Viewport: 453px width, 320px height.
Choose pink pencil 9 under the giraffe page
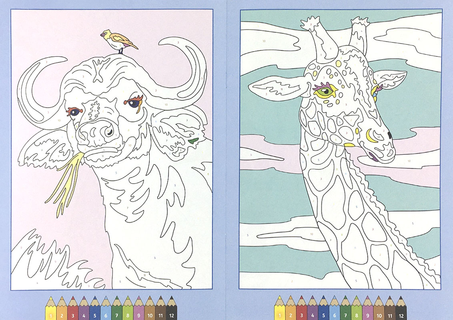click(367, 308)
